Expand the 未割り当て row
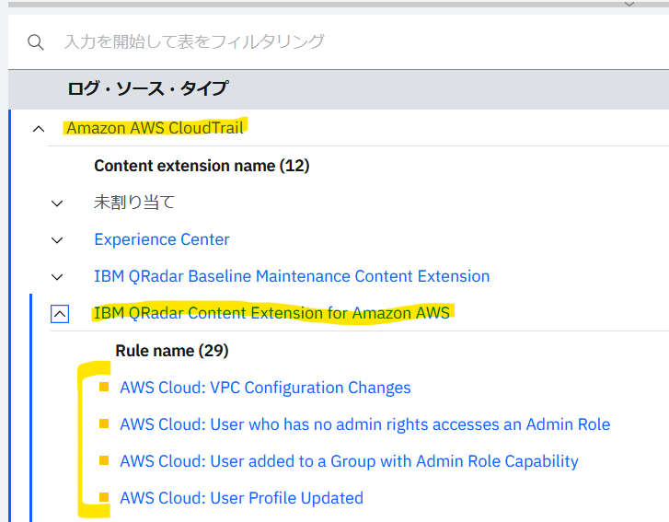Image resolution: width=669 pixels, height=522 pixels. click(57, 203)
